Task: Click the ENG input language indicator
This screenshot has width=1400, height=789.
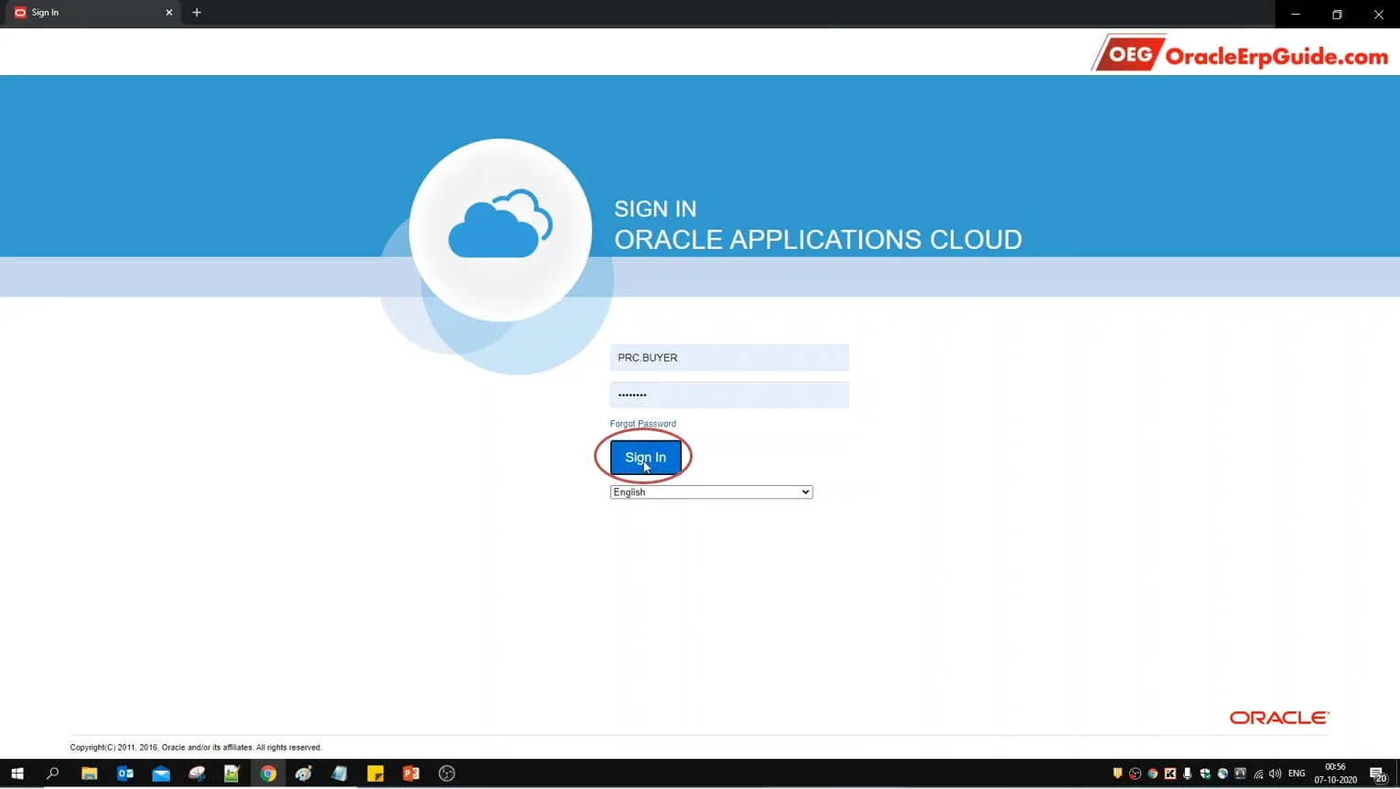Action: tap(1297, 773)
